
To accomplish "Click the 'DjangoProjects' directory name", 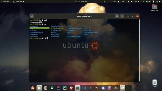I will pyautogui.click(x=36, y=32).
